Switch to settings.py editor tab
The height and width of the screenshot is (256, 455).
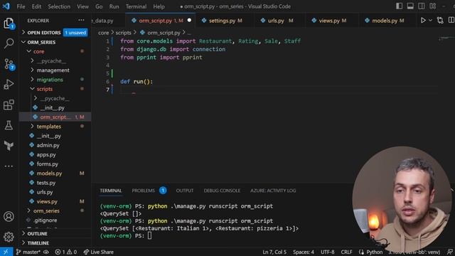[222, 21]
